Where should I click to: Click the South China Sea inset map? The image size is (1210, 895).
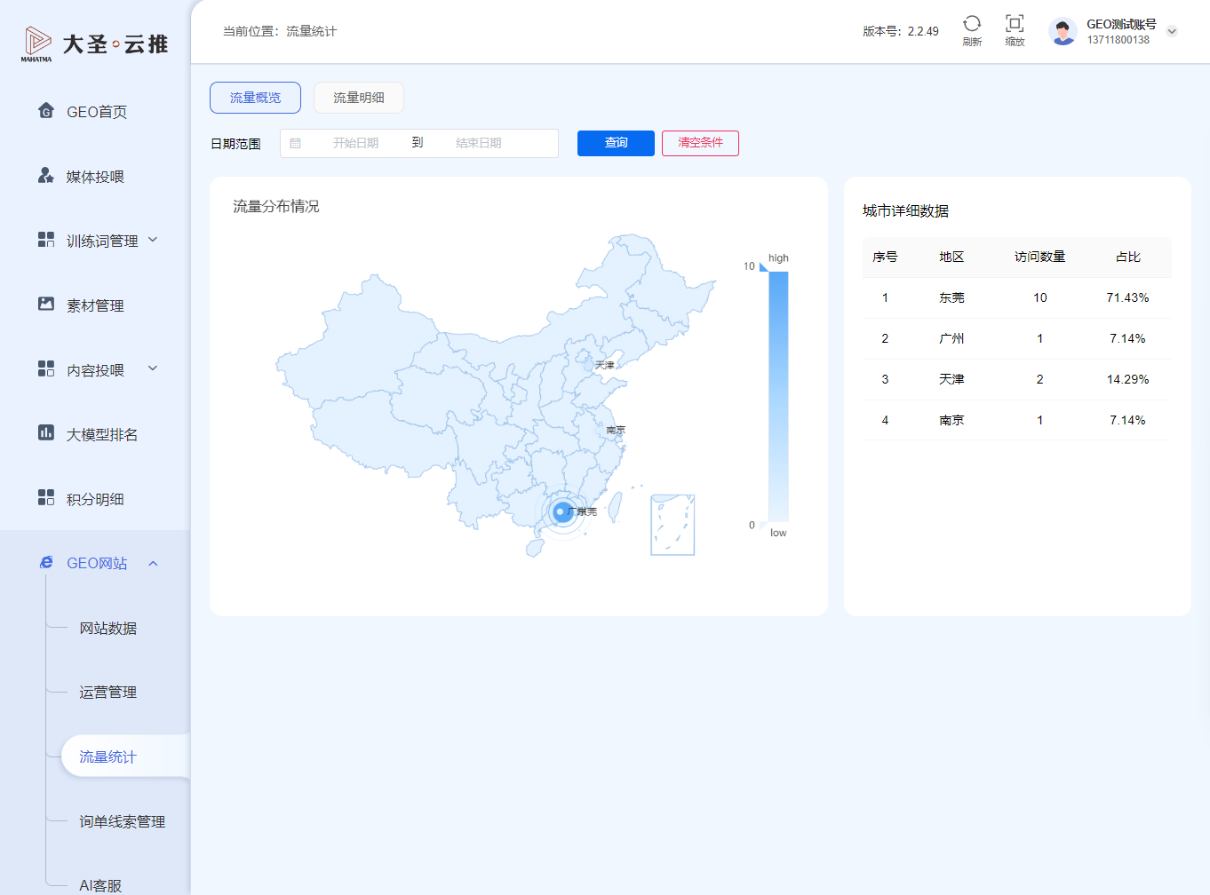click(x=673, y=525)
